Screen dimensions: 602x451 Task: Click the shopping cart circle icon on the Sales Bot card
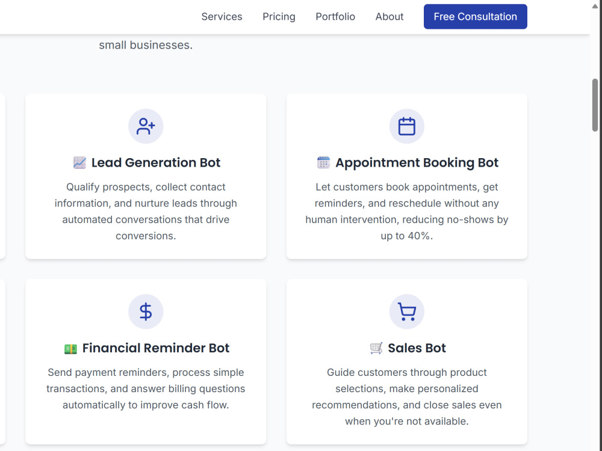click(406, 311)
